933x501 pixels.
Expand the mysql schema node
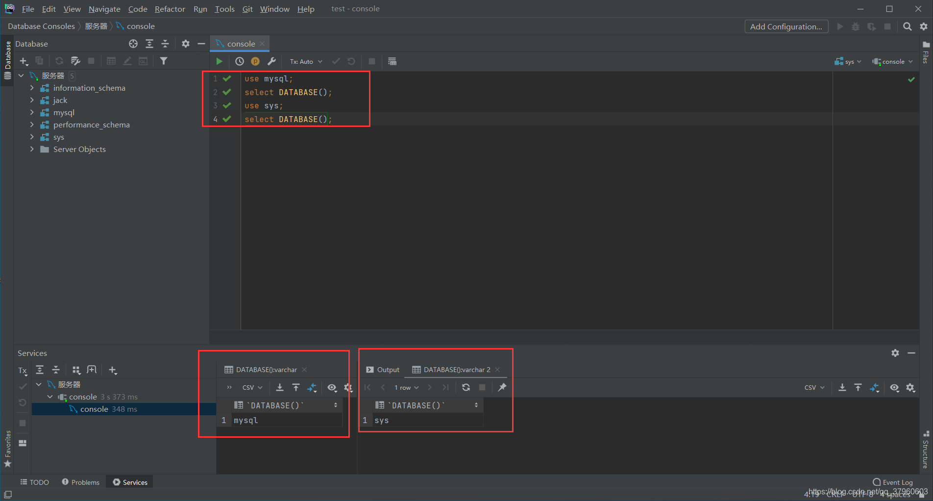click(32, 112)
